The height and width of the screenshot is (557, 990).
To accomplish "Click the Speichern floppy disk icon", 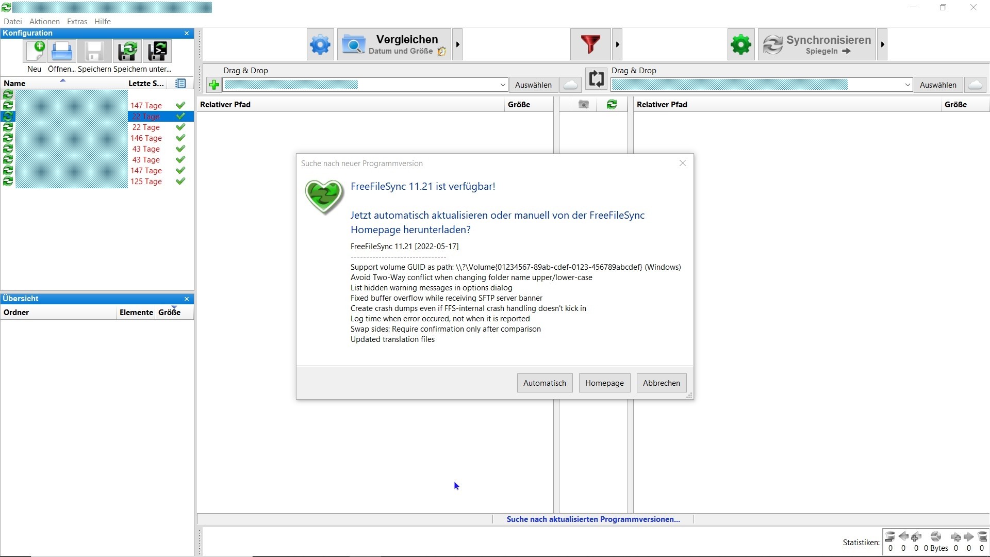I will pyautogui.click(x=94, y=52).
